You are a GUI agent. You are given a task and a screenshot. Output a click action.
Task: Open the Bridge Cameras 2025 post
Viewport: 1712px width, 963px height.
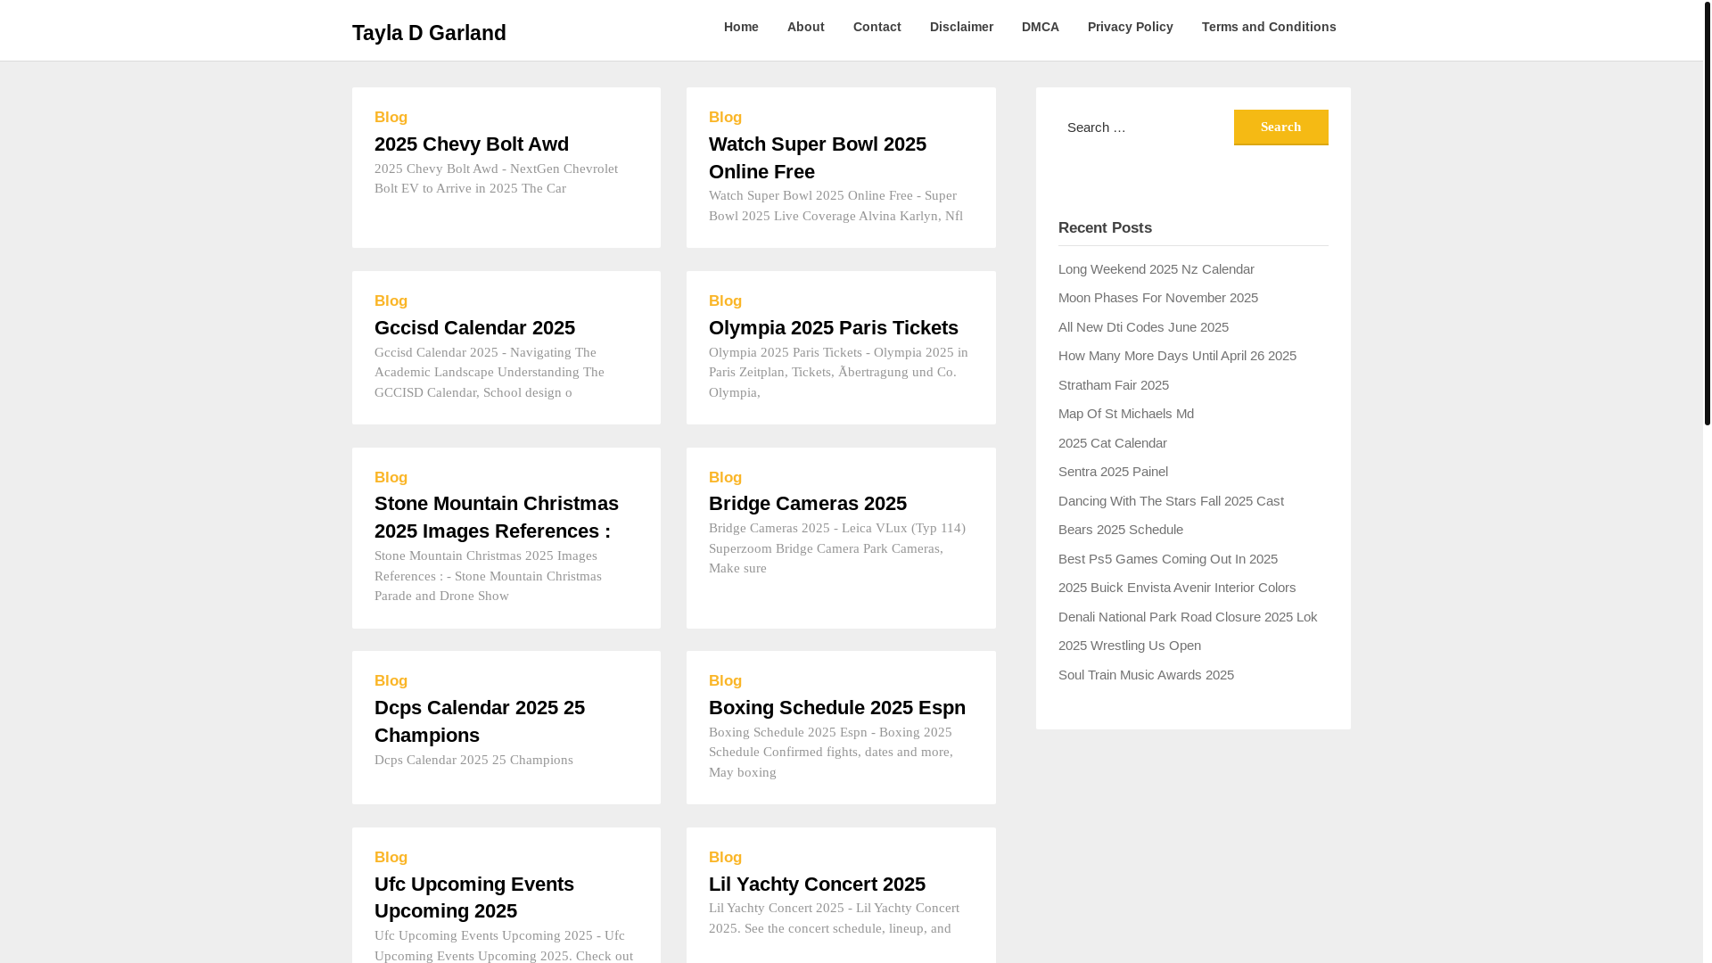(808, 504)
